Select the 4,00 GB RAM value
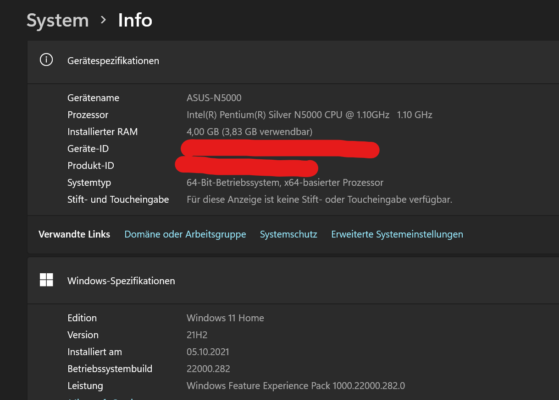Image resolution: width=559 pixels, height=400 pixels. click(x=249, y=132)
